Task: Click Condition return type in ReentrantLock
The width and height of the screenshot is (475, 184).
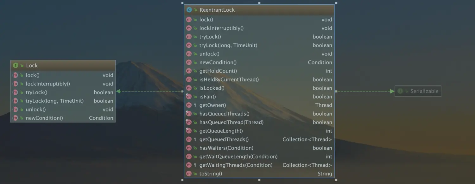Action: point(320,62)
